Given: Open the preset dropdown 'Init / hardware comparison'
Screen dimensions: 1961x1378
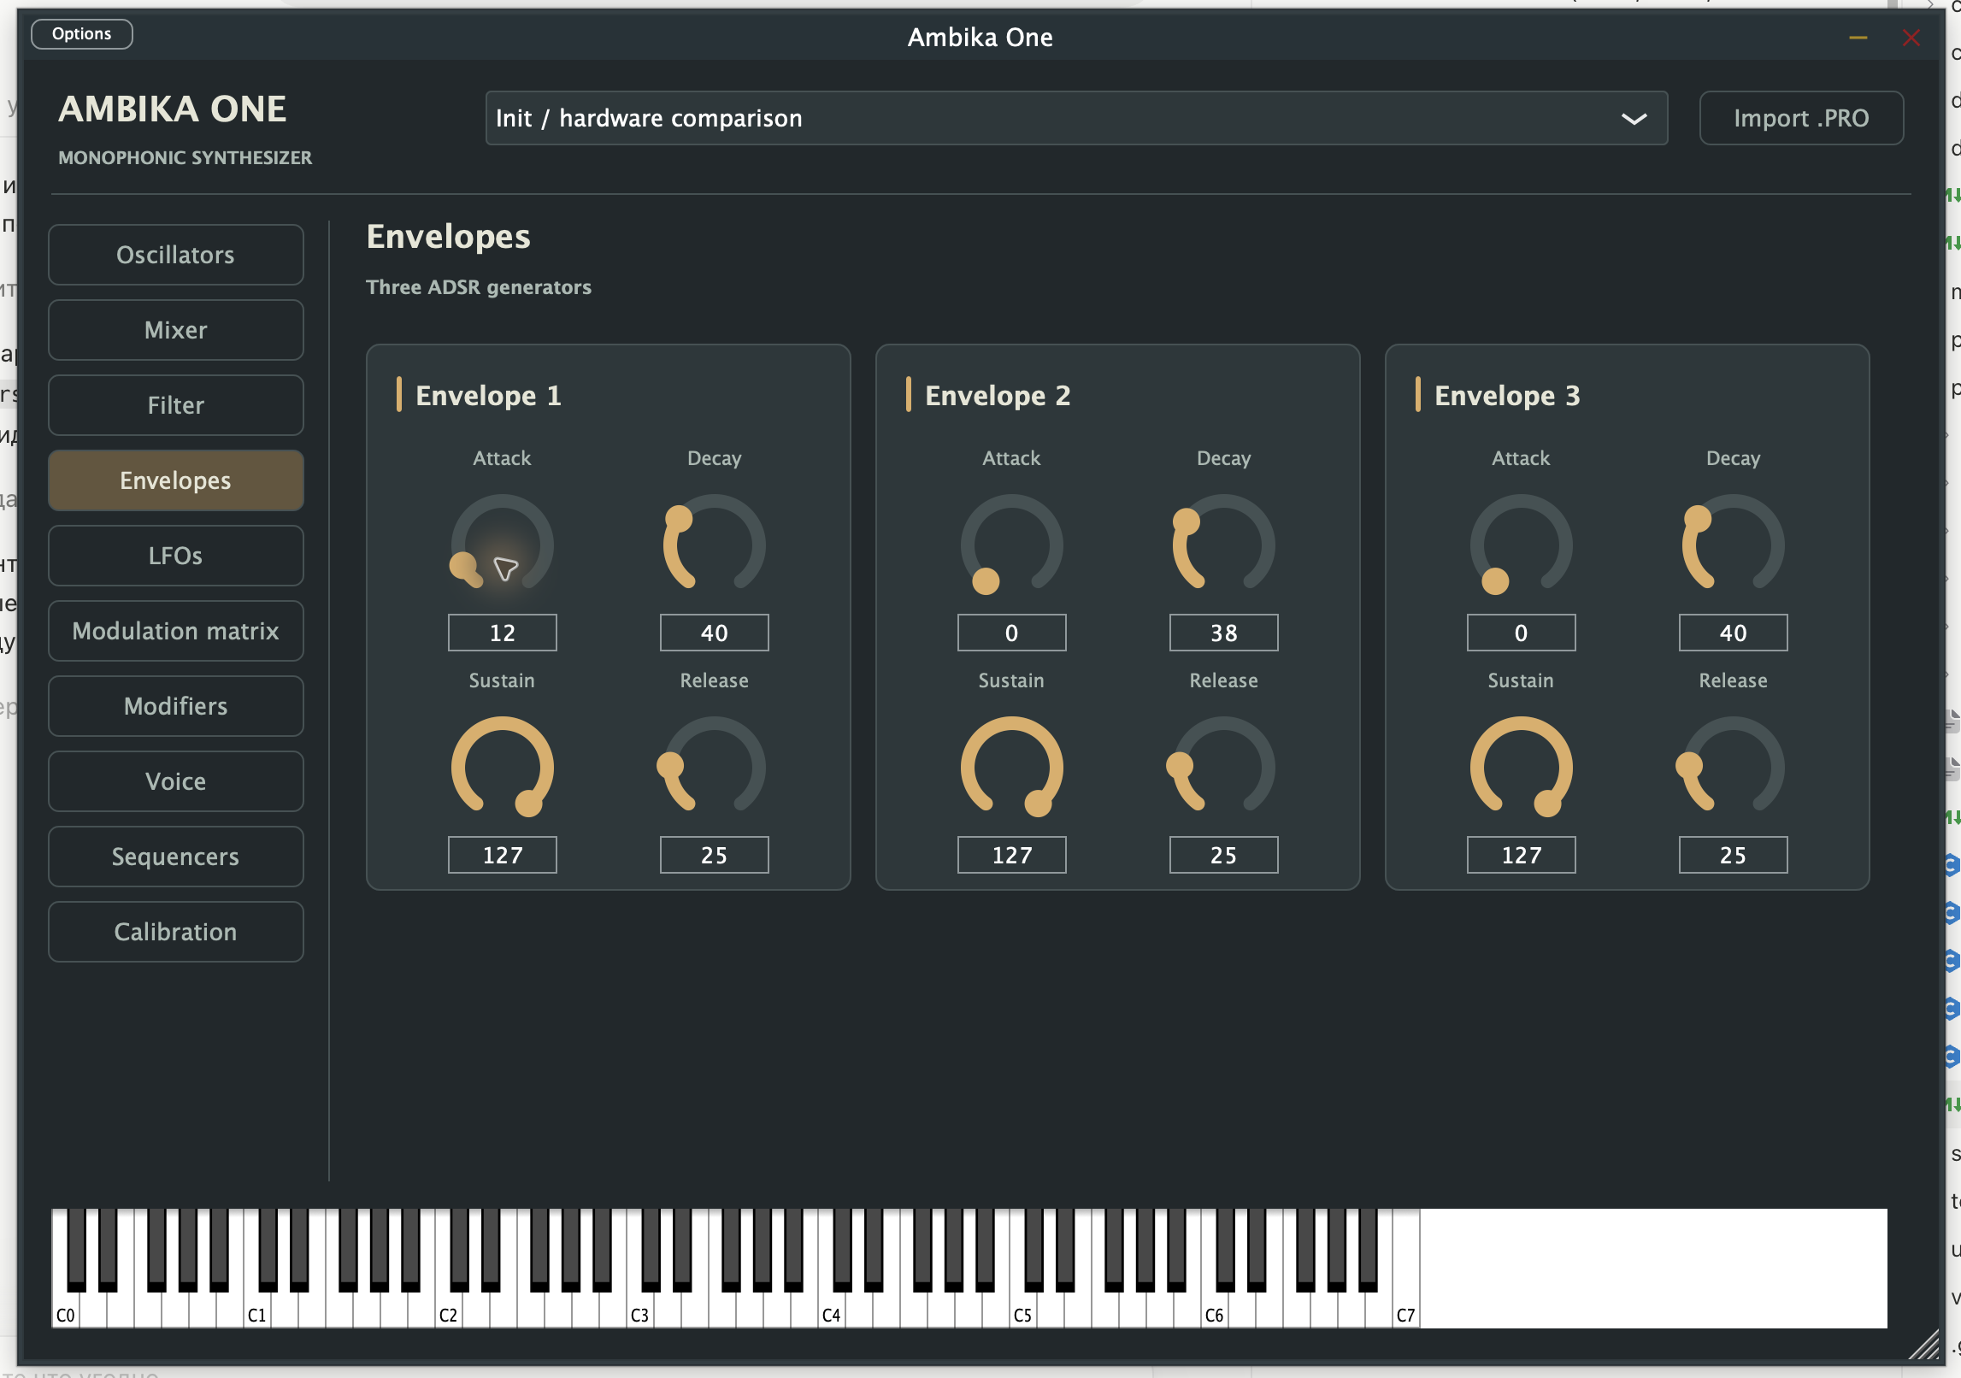Looking at the screenshot, I should tap(1076, 118).
